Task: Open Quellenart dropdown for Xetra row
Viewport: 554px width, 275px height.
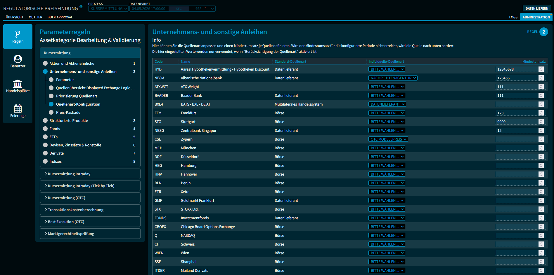Action: [x=387, y=192]
